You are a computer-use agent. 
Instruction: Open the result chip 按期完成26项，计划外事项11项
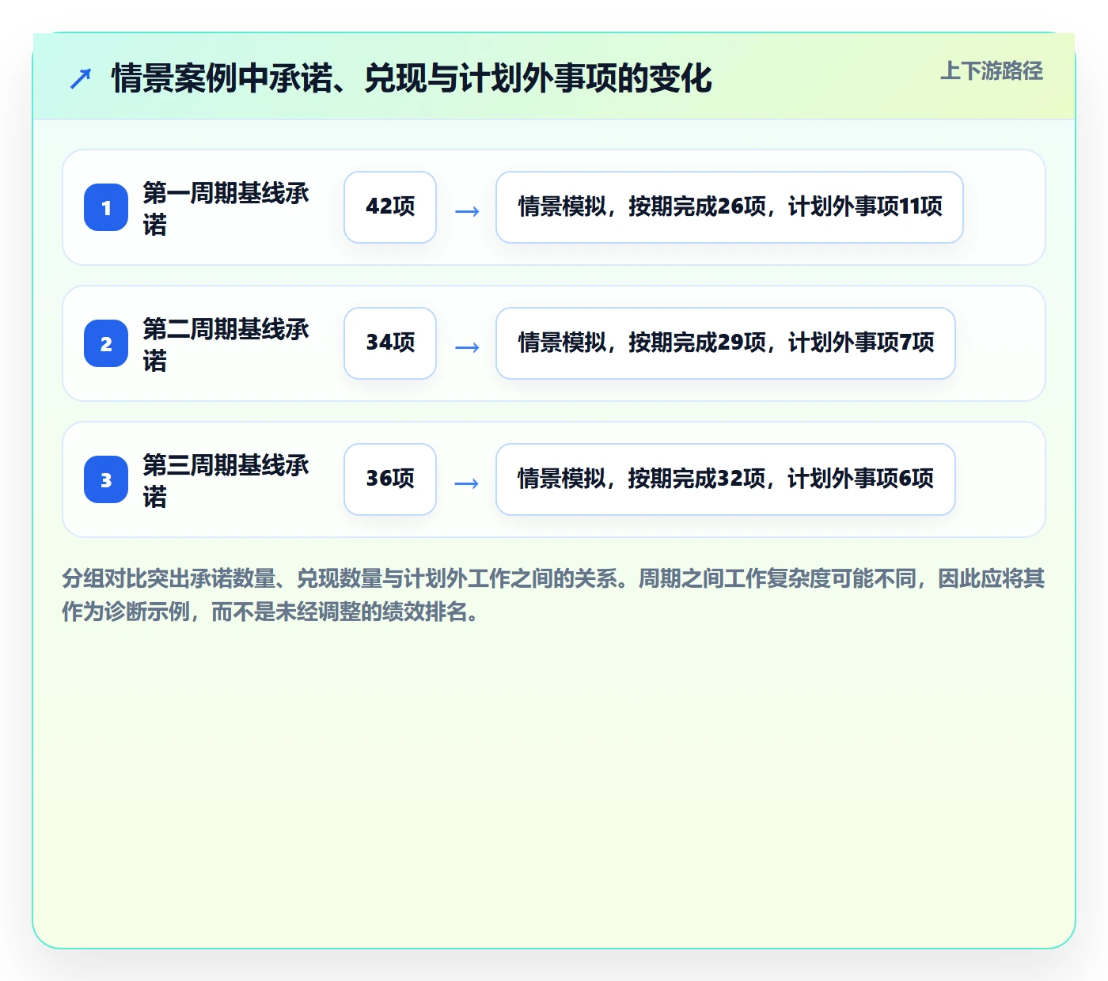730,207
